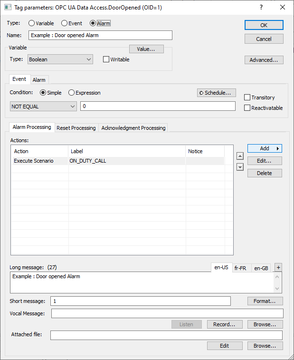Click the Schedule button
294x360 pixels.
click(x=217, y=93)
